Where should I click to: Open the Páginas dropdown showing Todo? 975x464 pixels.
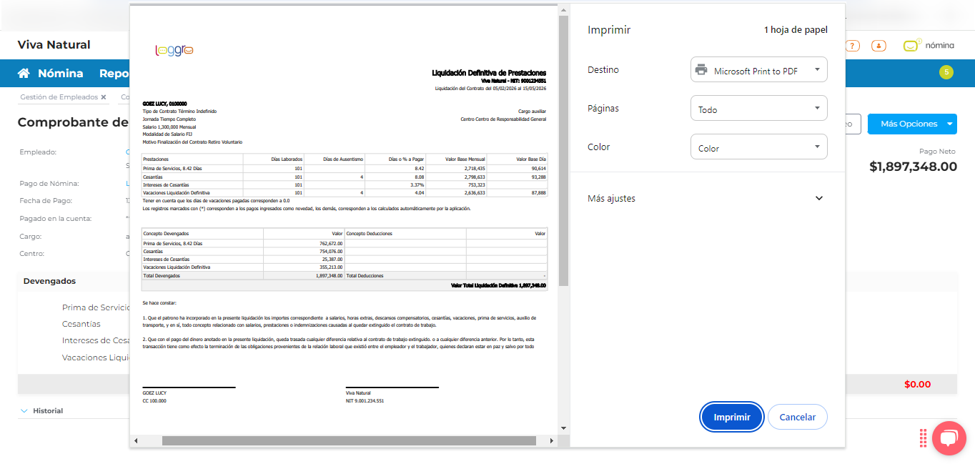[758, 109]
